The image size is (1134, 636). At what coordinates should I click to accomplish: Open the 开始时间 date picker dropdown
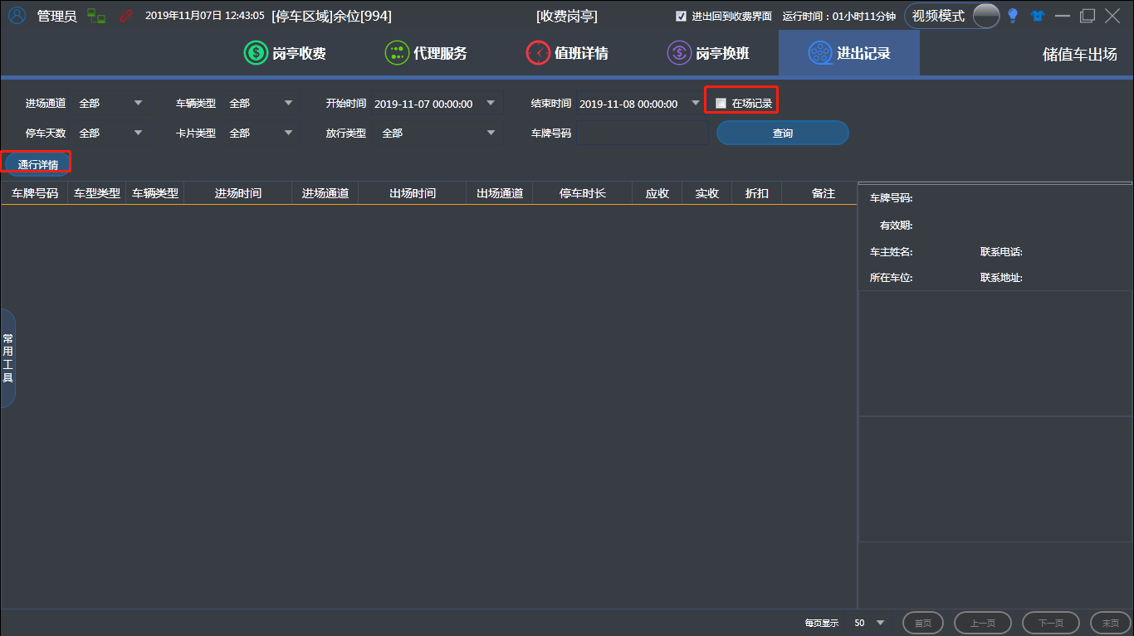[491, 104]
